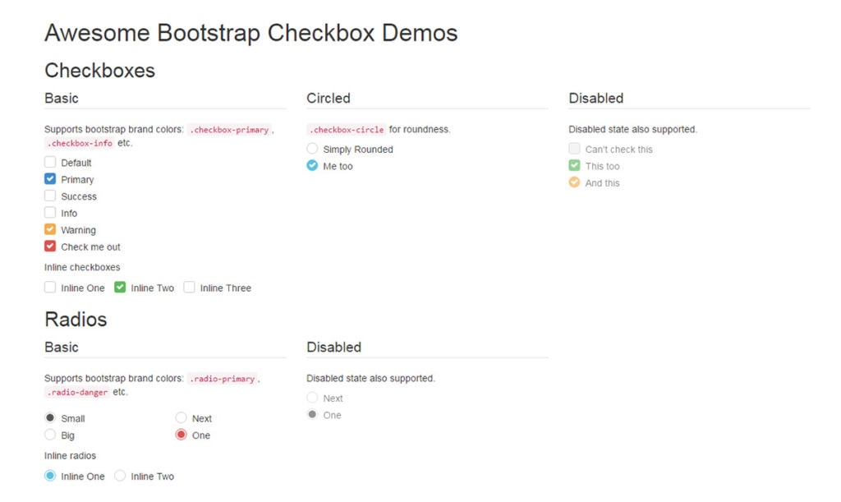Select the One radio button
This screenshot has width=841, height=502.
(181, 435)
